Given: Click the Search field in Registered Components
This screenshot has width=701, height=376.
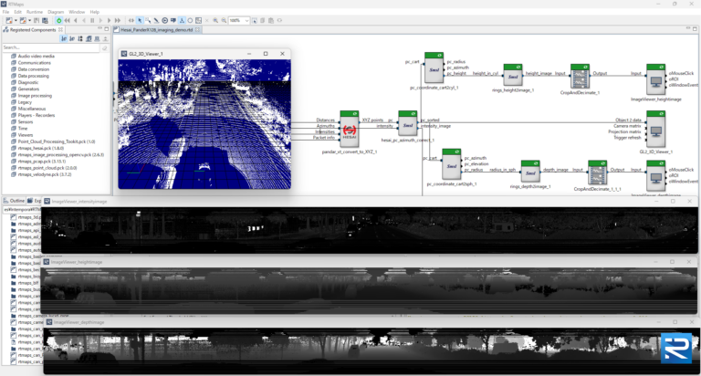Looking at the screenshot, I should coord(50,47).
